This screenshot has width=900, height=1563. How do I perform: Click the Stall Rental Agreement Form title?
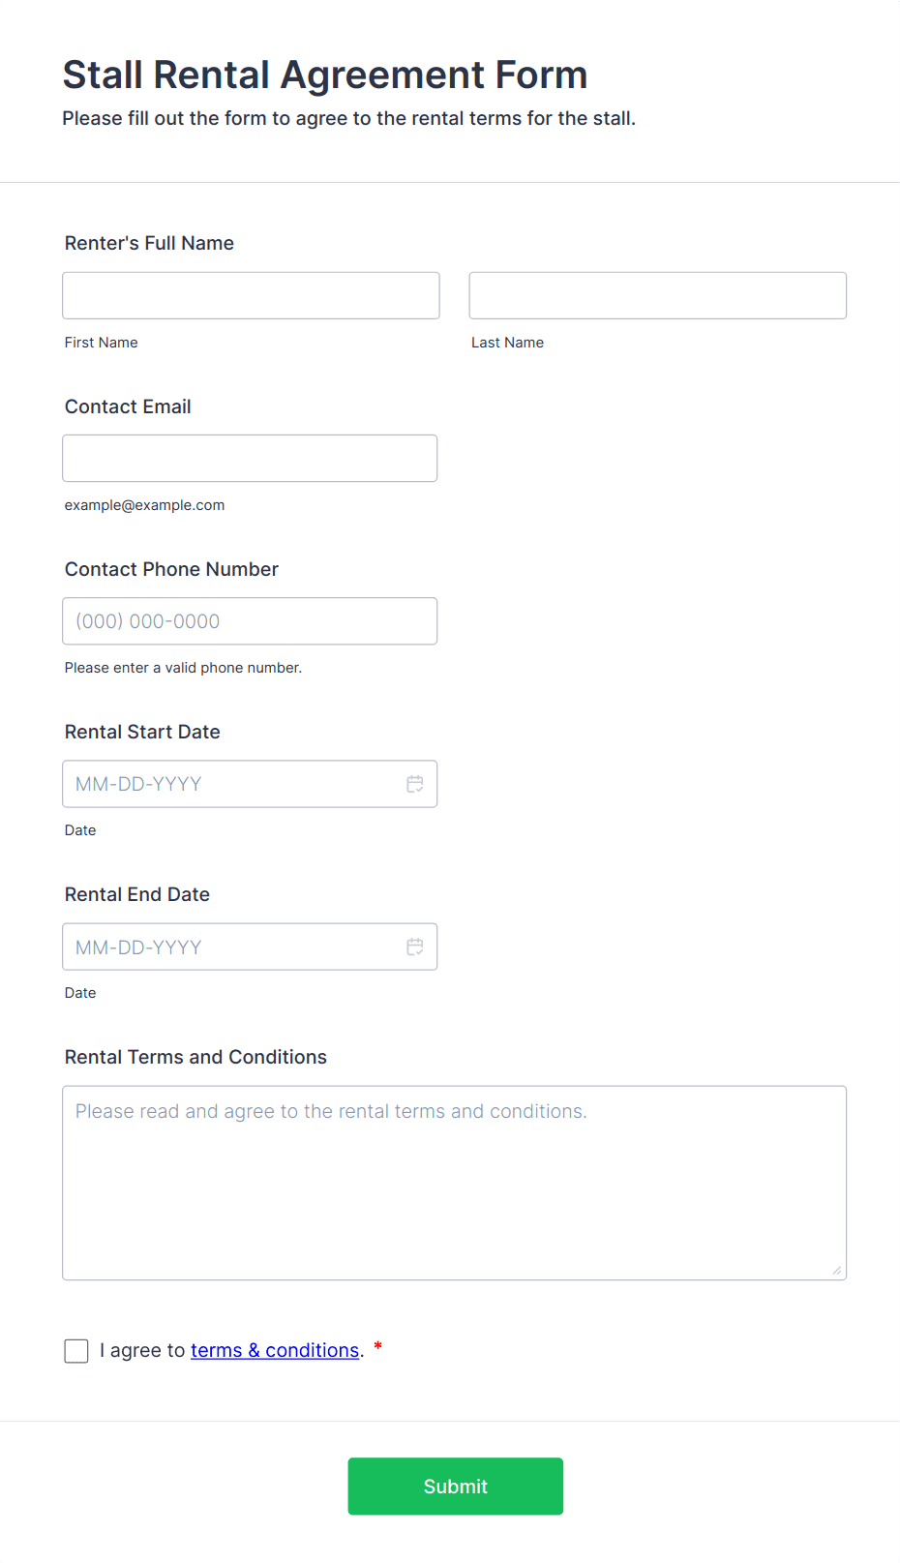pos(325,75)
